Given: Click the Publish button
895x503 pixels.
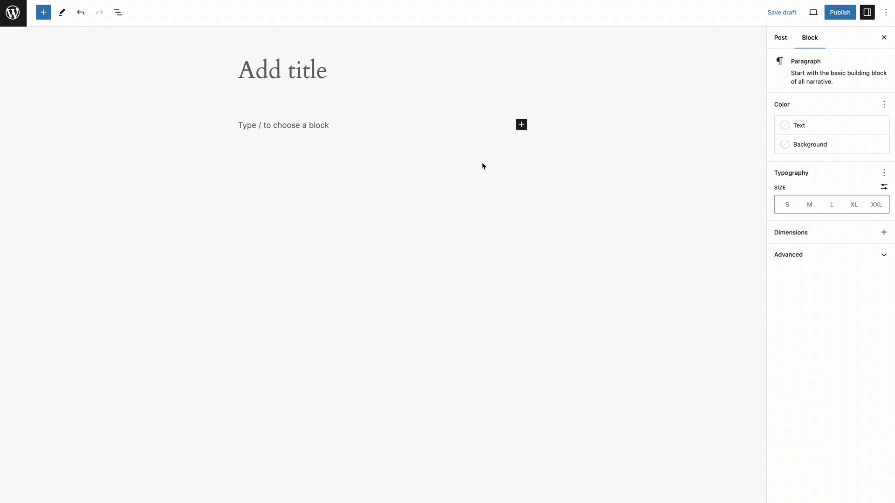Looking at the screenshot, I should pos(840,12).
